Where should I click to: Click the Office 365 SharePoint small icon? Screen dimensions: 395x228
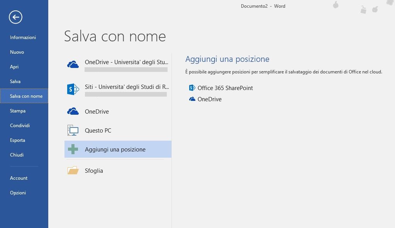pyautogui.click(x=192, y=88)
